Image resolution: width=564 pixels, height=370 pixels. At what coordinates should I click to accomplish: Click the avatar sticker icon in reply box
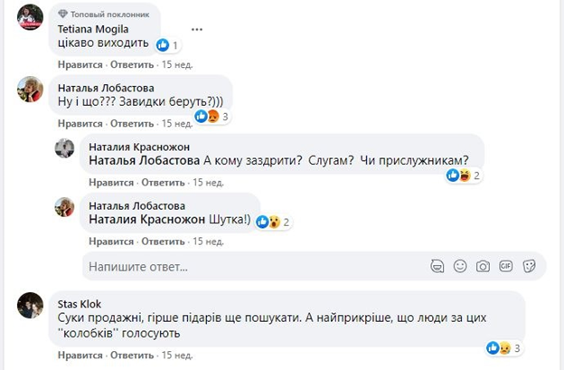[x=437, y=266]
